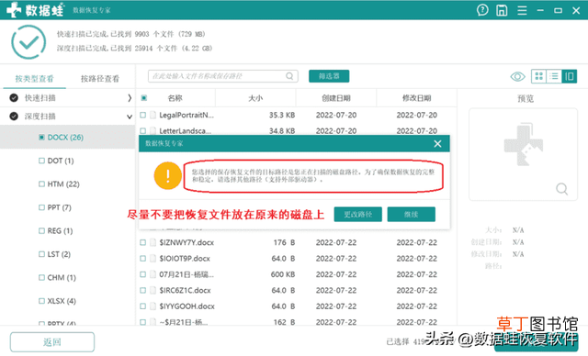588x356 pixels.
Task: Click the search magnifier in the search box
Action: pos(289,76)
